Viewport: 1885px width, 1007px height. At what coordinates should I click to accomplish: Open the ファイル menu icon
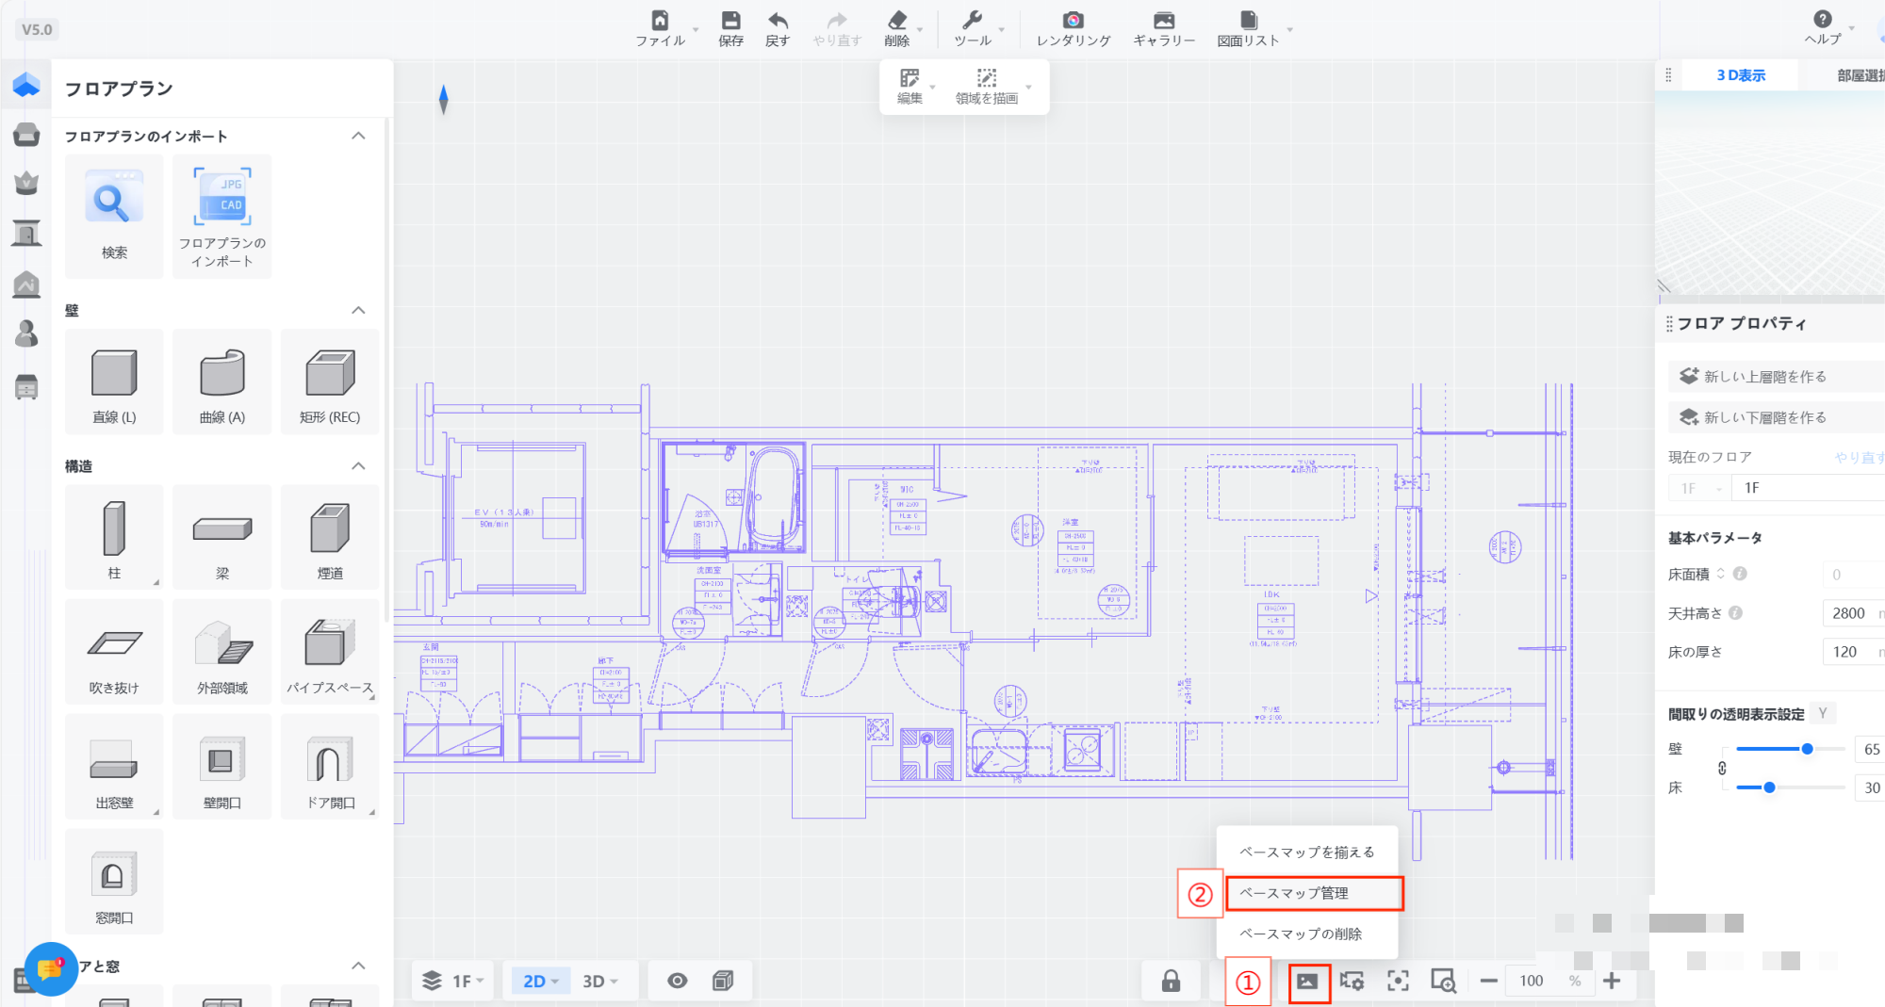(660, 21)
